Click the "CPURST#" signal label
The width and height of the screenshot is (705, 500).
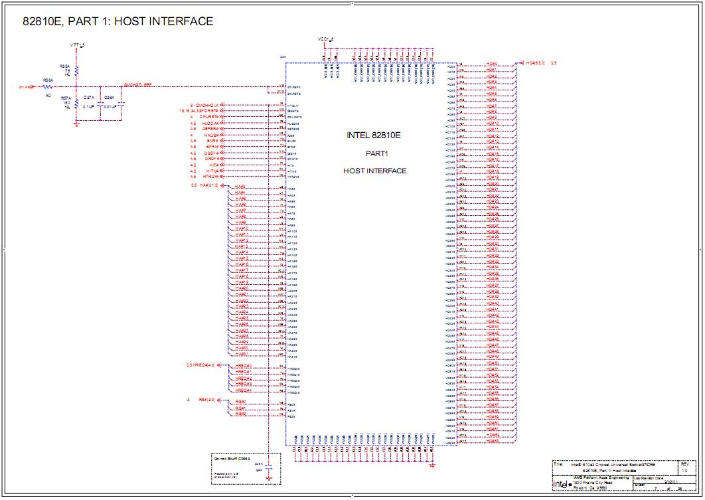[x=209, y=117]
